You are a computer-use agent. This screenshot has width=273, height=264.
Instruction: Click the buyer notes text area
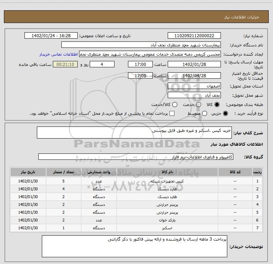[x=134, y=246]
